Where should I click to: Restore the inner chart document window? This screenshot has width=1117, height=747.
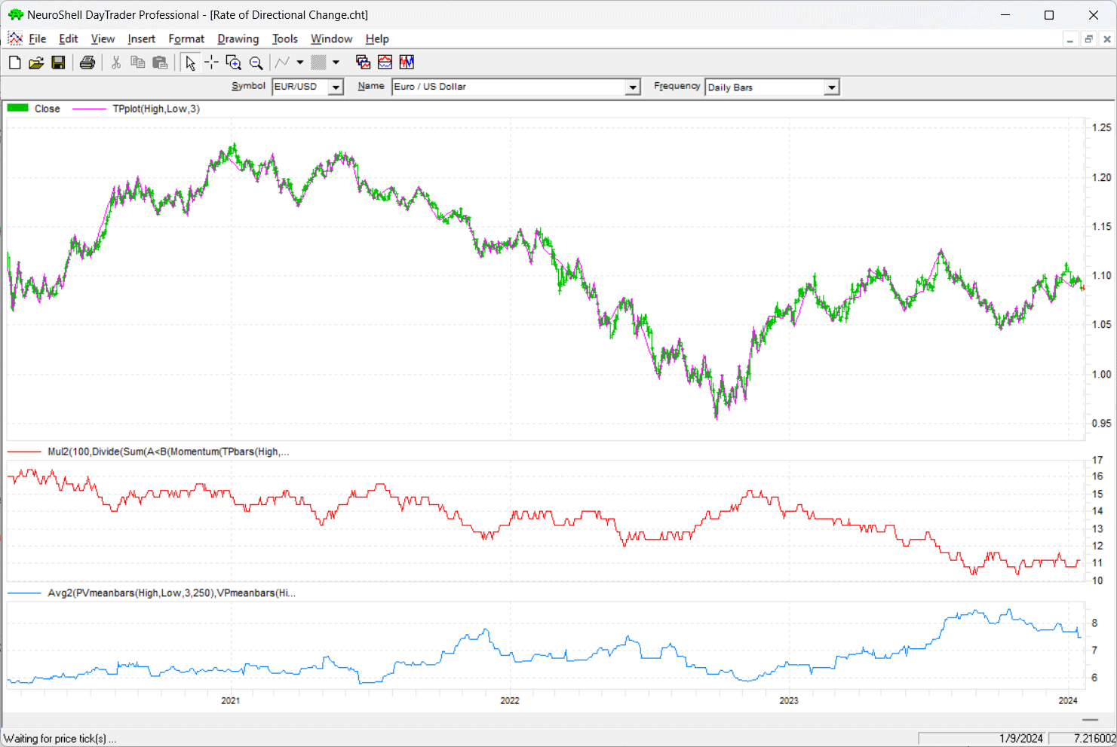[x=1088, y=39]
